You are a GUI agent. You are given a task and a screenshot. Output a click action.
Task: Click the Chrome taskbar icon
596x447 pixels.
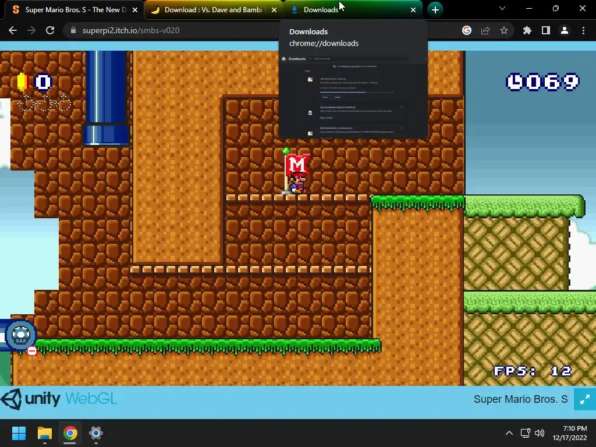(x=70, y=433)
